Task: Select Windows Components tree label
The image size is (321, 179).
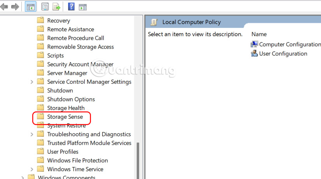Action: 67,177
